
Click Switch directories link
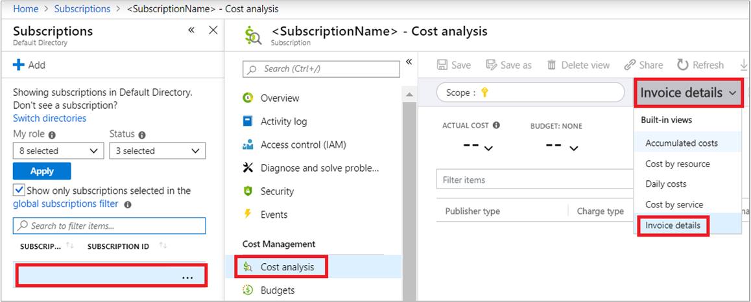[x=49, y=118]
